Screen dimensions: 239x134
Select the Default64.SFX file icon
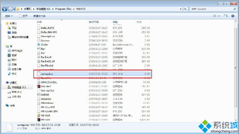[x=39, y=32]
